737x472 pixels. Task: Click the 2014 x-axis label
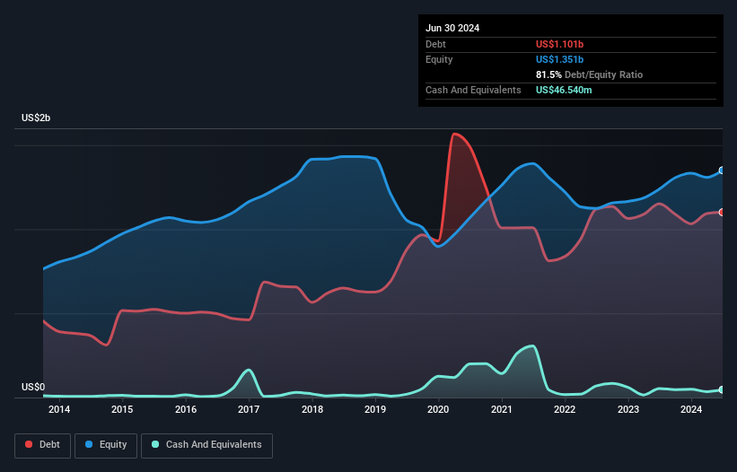59,409
